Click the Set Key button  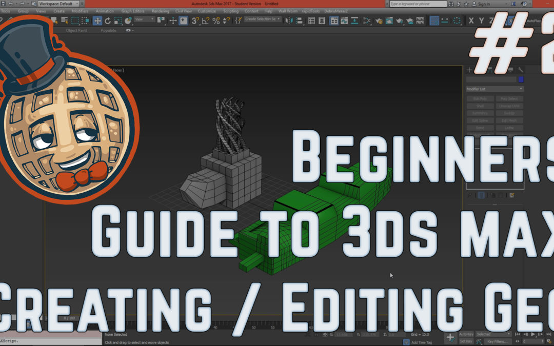point(466,341)
